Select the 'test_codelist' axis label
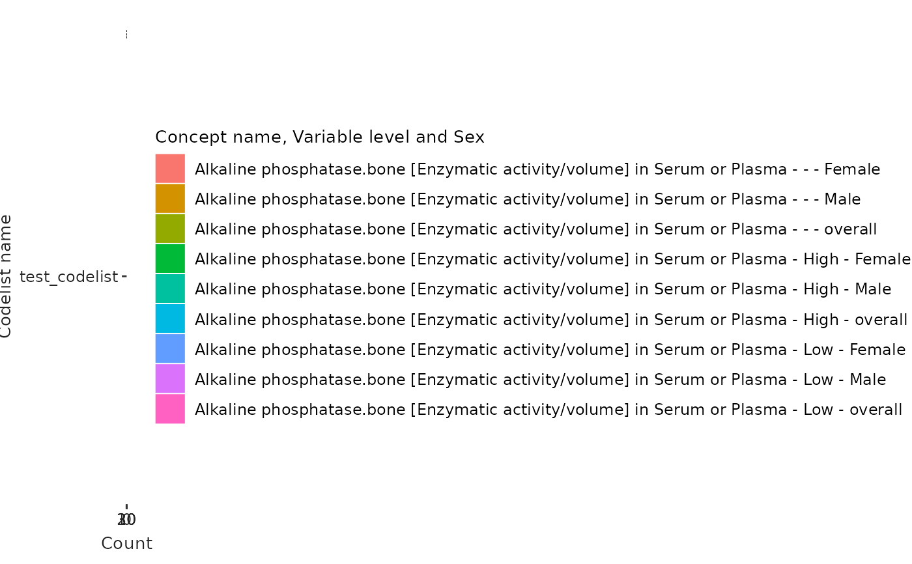 [x=69, y=277]
